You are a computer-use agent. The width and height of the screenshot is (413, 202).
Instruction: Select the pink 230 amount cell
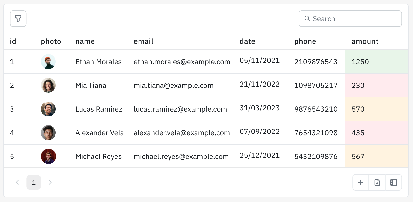point(377,86)
